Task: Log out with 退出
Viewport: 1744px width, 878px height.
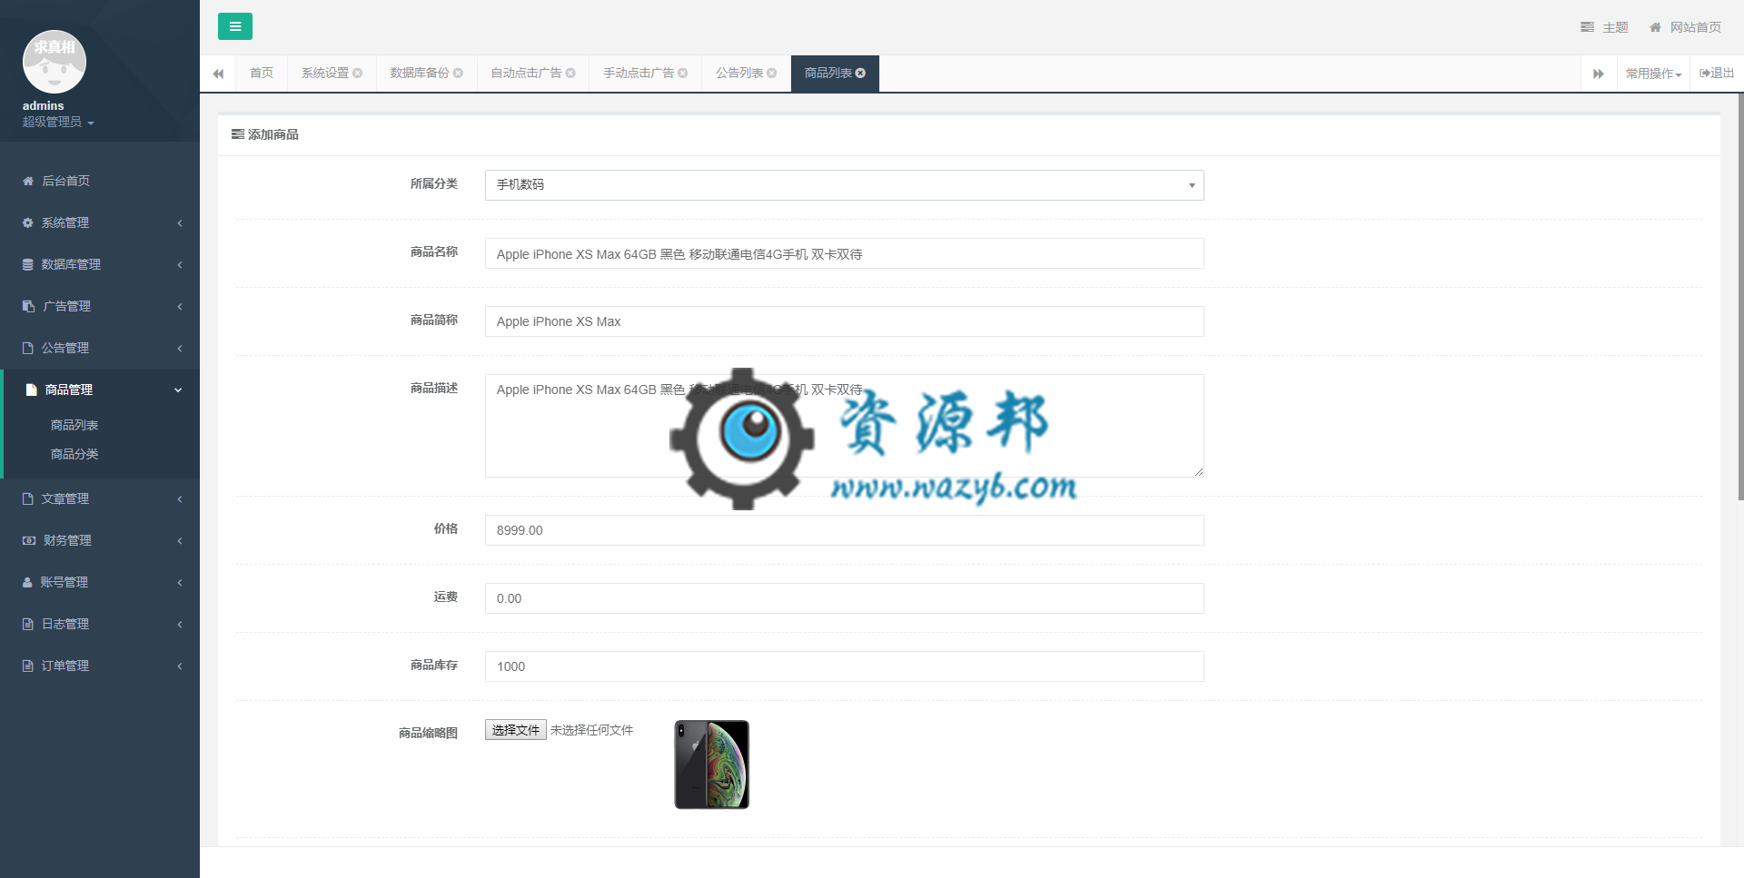Action: click(x=1717, y=74)
